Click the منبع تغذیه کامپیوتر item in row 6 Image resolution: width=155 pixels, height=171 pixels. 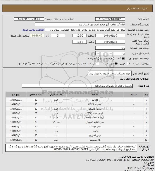[x=95, y=122]
